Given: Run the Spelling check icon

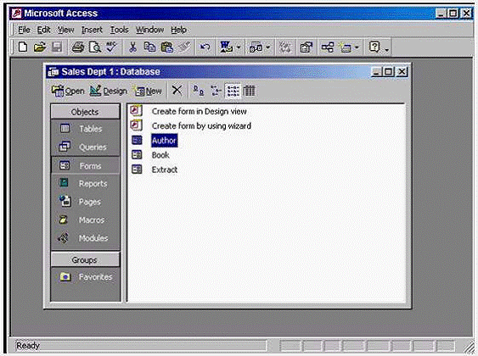Looking at the screenshot, I should (x=111, y=47).
